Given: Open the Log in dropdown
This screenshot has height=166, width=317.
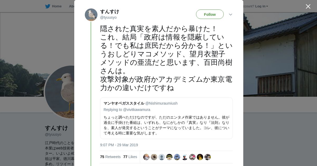Looking at the screenshot, I should coord(262,6).
